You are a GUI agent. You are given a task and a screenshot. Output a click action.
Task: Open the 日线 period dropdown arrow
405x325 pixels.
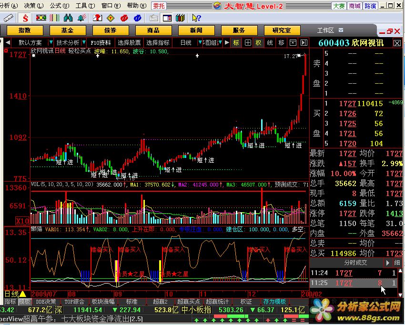pos(200,42)
